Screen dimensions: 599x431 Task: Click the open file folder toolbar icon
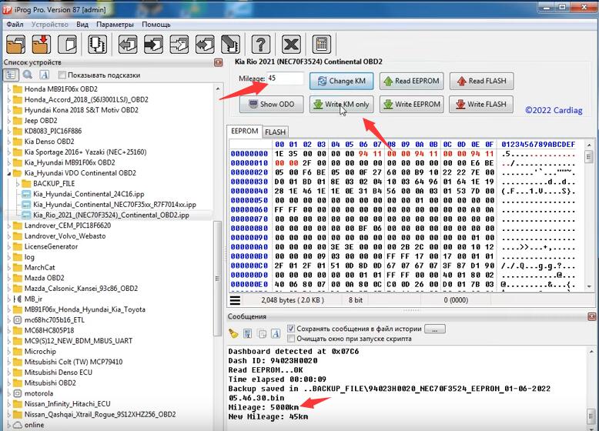[15, 45]
